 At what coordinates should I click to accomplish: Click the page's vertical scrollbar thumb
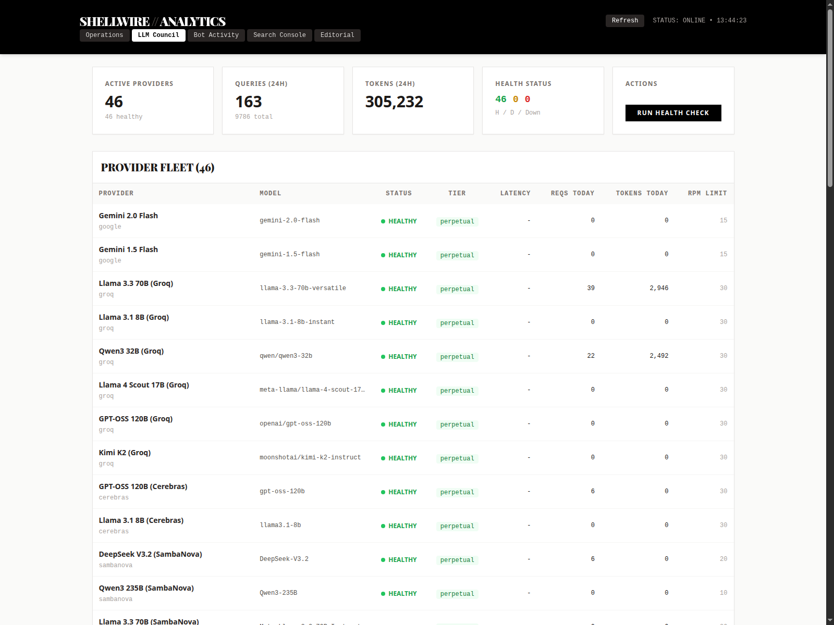coord(830,98)
